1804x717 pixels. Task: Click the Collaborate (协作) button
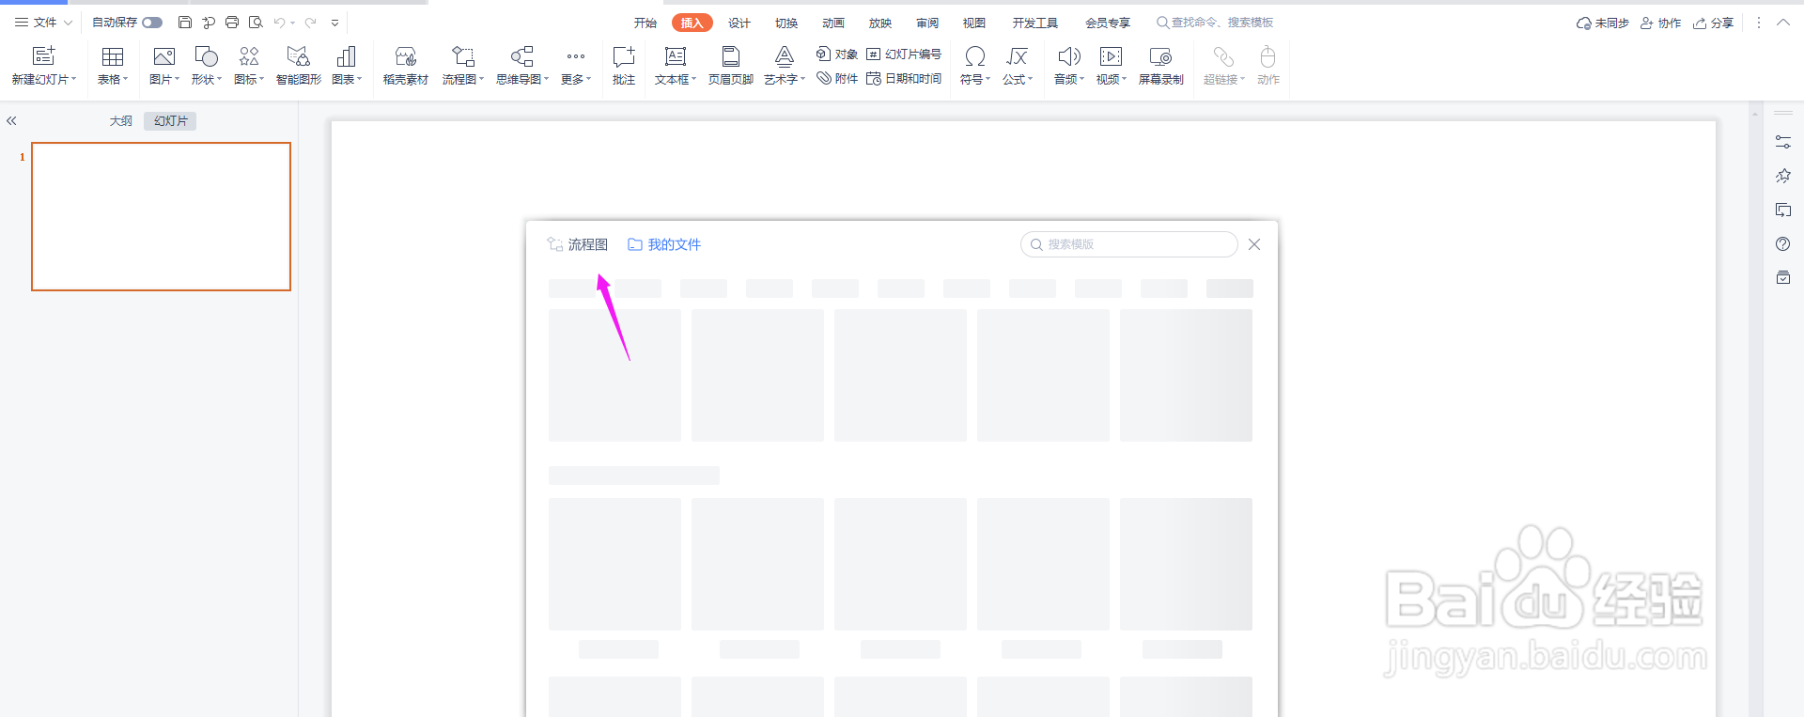point(1661,23)
